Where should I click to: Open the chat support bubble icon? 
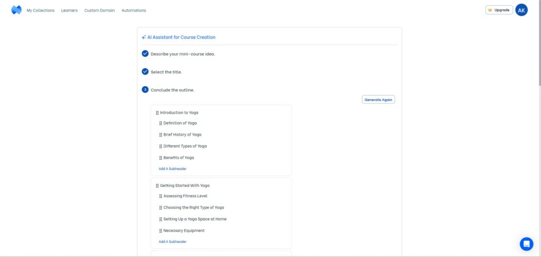coord(527,244)
